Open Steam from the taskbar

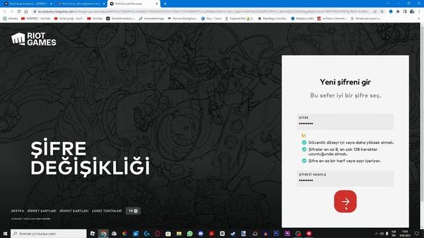click(233, 233)
